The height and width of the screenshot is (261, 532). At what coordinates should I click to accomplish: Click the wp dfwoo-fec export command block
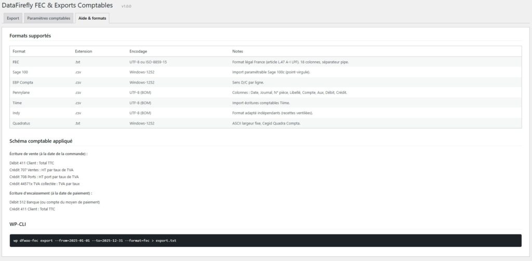265,241
